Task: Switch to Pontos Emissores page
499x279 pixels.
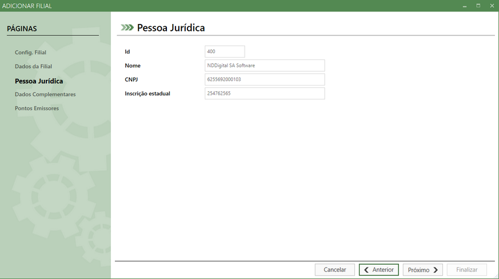Action: tap(37, 108)
